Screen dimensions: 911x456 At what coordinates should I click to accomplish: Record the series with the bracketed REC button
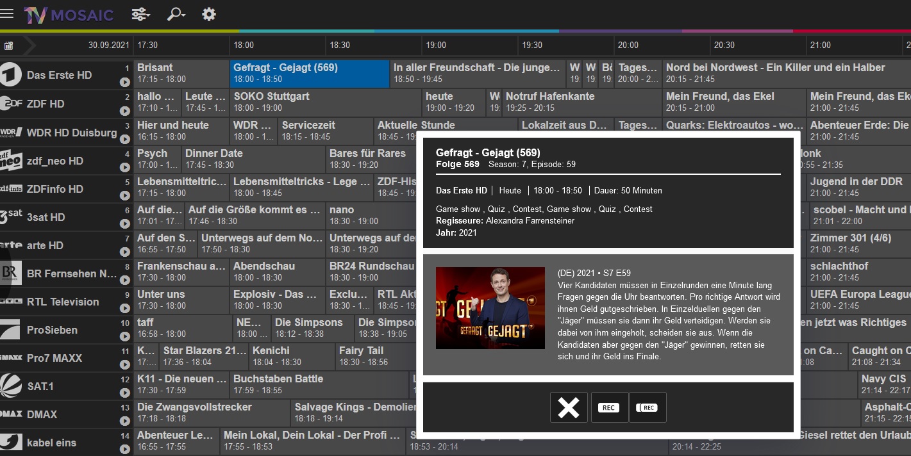648,407
